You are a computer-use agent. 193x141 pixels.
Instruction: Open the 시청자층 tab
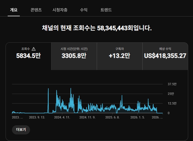coord(60,10)
